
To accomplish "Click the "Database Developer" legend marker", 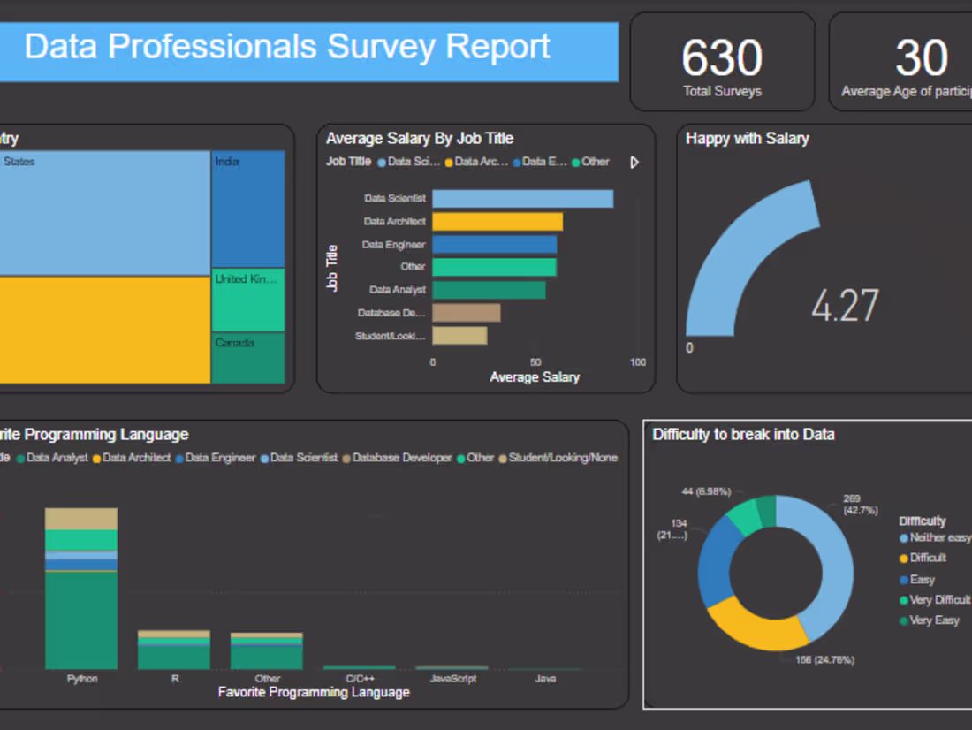I will [x=344, y=458].
